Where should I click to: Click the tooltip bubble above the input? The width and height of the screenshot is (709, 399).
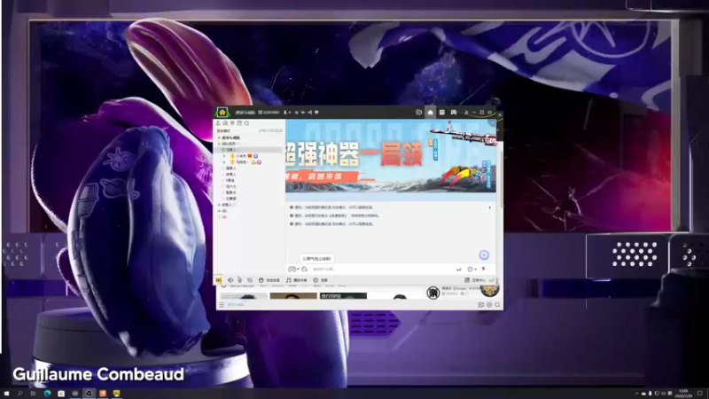[317, 258]
